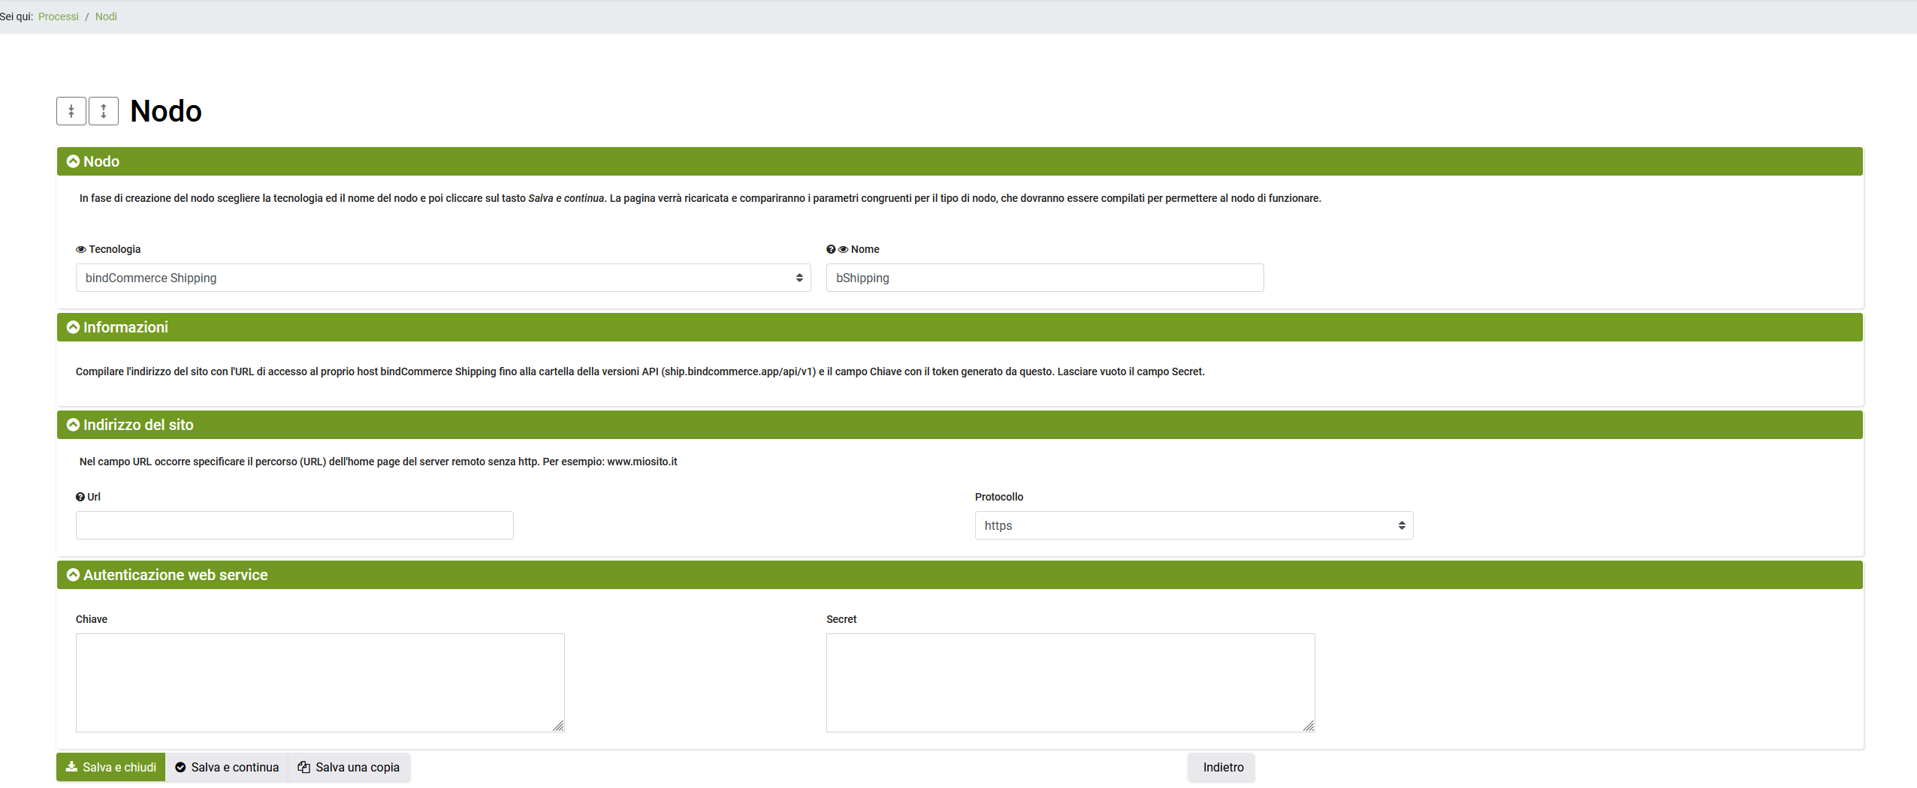
Task: Click the eye icon beside Nome label
Action: [x=843, y=250]
